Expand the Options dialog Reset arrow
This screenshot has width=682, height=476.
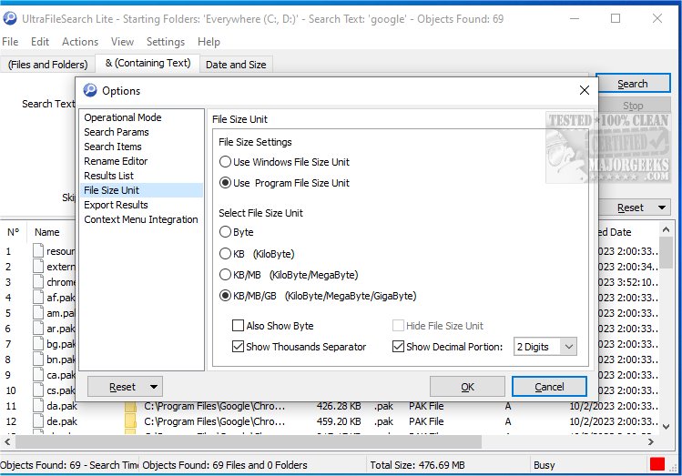pos(154,387)
